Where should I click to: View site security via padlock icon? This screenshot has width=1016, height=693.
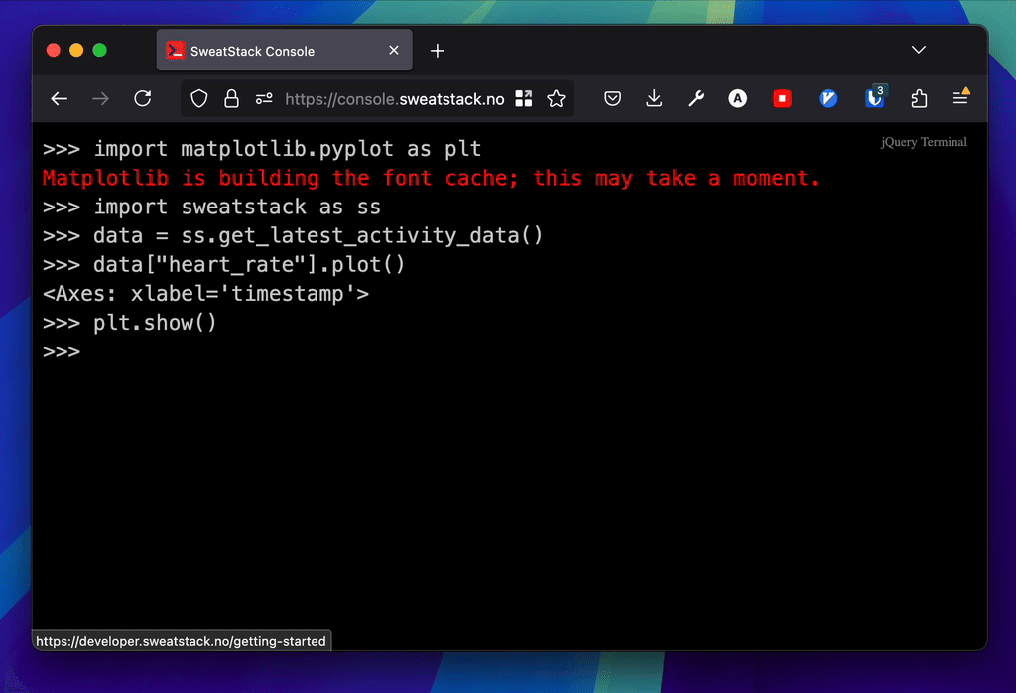click(231, 98)
